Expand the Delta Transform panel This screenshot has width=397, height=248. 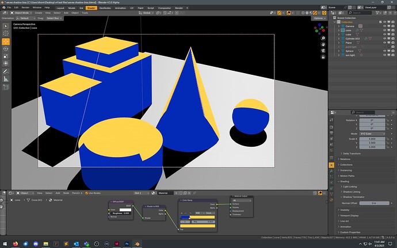pos(352,154)
